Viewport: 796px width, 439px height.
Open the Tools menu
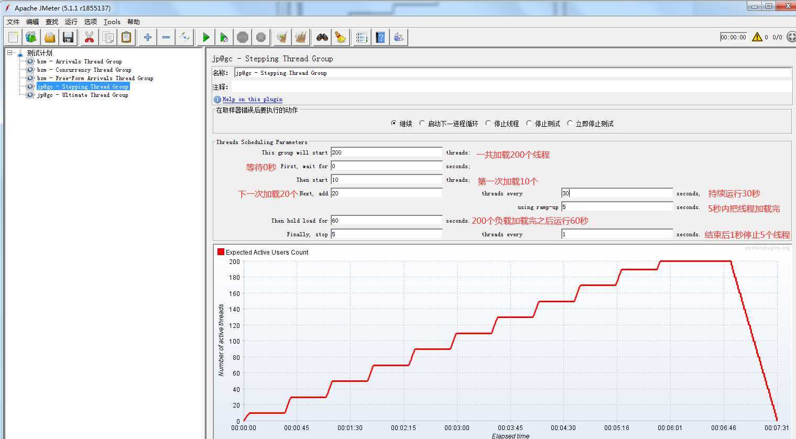click(112, 21)
